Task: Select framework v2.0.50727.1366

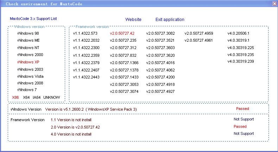Action: [x=124, y=63]
